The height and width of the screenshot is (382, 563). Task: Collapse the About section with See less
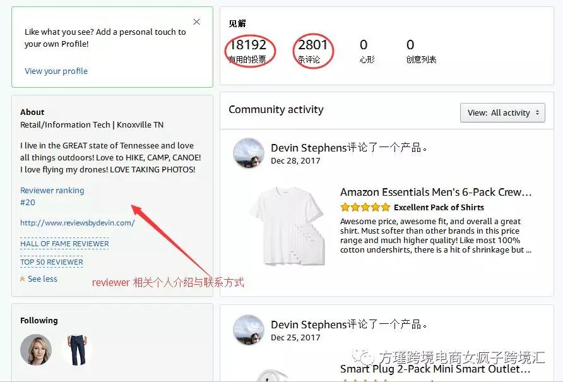point(39,279)
